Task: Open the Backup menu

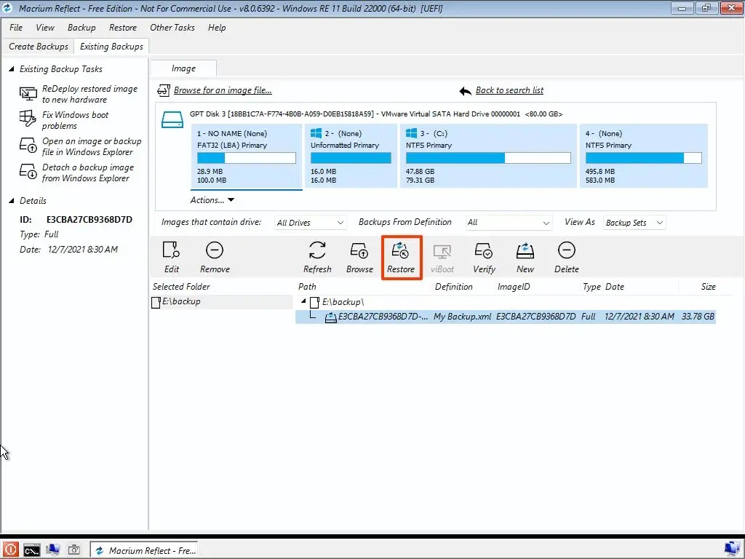Action: click(81, 28)
